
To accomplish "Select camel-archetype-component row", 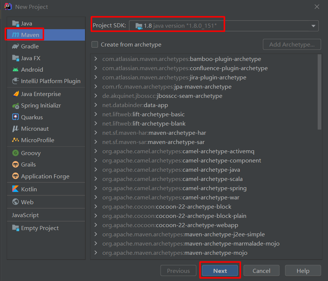I will click(x=204, y=160).
